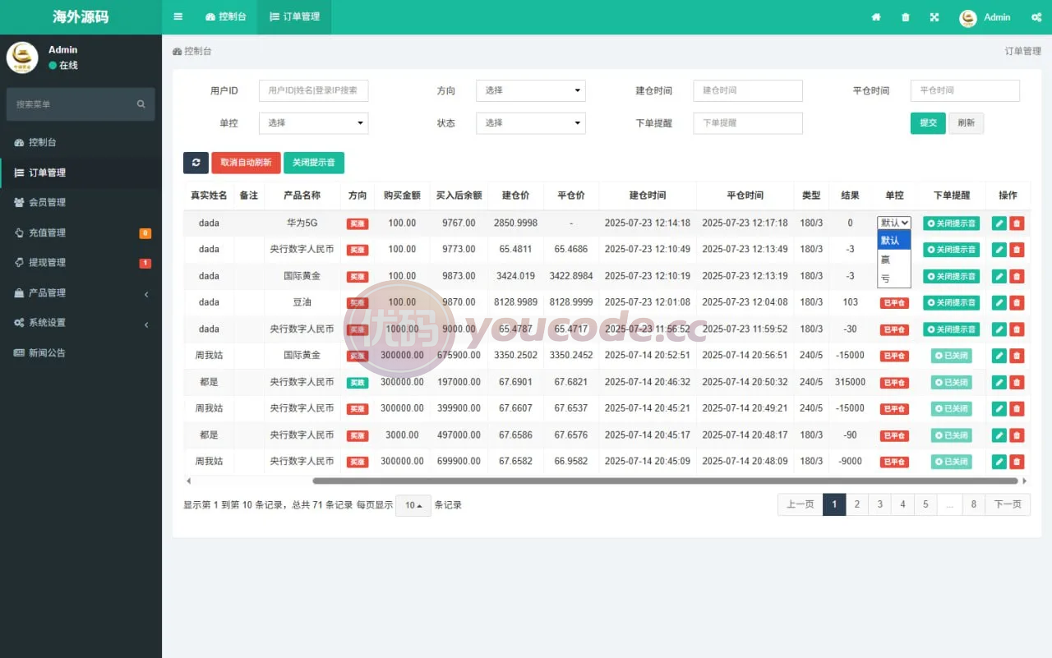Focus the 下单提醒 input field
The height and width of the screenshot is (658, 1052).
pyautogui.click(x=748, y=123)
